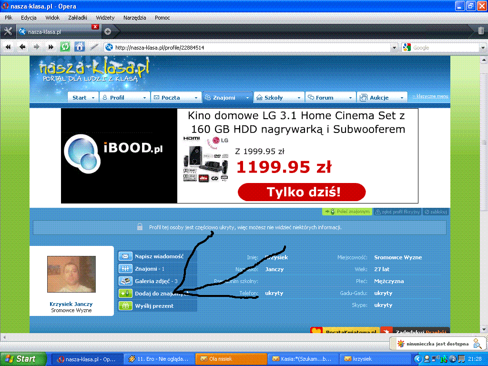Switch to 11. Ero taskbar window
Image resolution: width=488 pixels, height=366 pixels.
(x=159, y=359)
